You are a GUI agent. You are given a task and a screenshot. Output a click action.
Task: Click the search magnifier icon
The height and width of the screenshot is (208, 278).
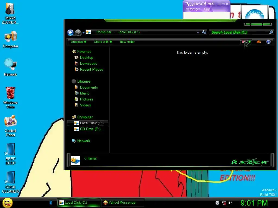tap(271, 32)
